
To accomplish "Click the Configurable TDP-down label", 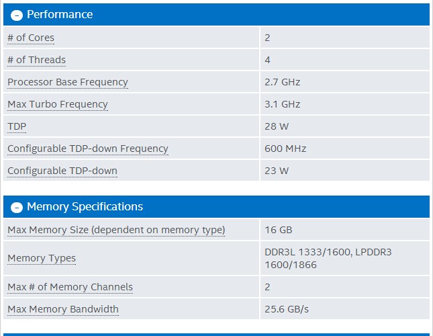I will point(62,171).
